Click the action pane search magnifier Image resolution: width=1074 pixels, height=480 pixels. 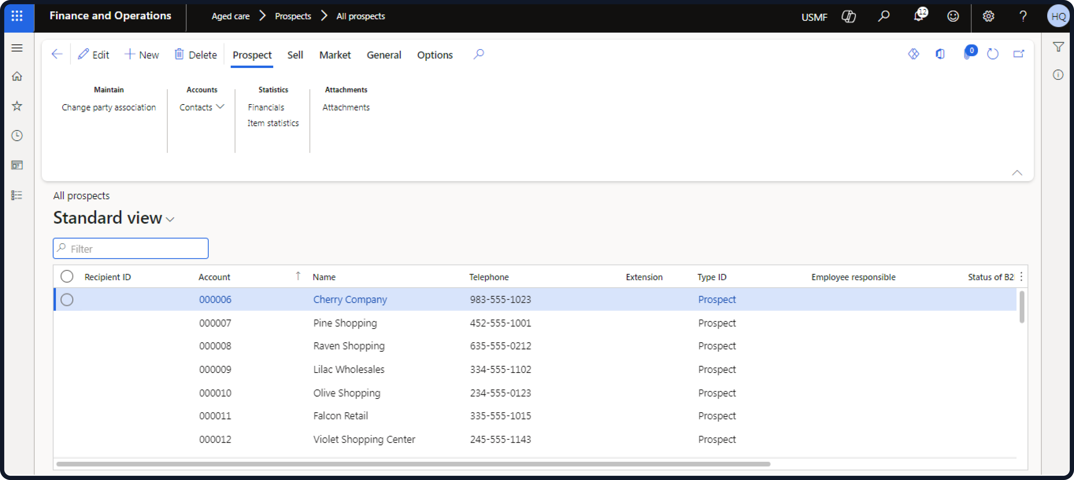(479, 54)
